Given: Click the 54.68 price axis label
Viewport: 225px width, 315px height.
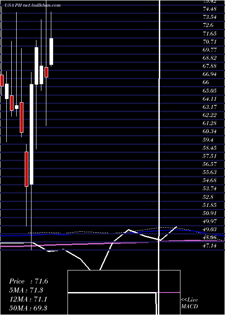Looking at the screenshot, I should (x=210, y=180).
